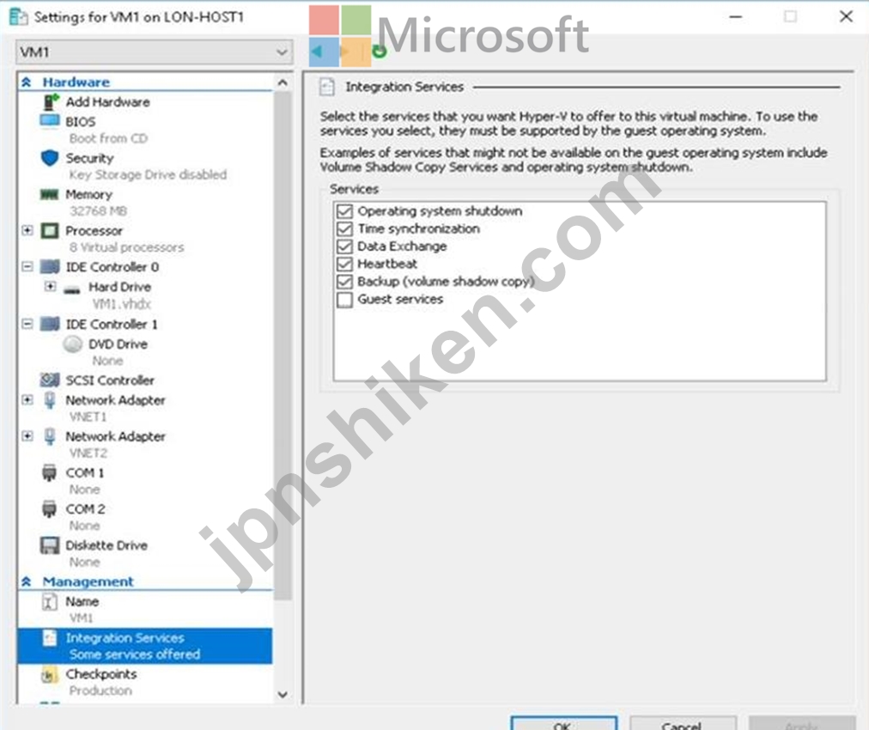Select COM 1 port item
The image size is (869, 730).
[85, 473]
